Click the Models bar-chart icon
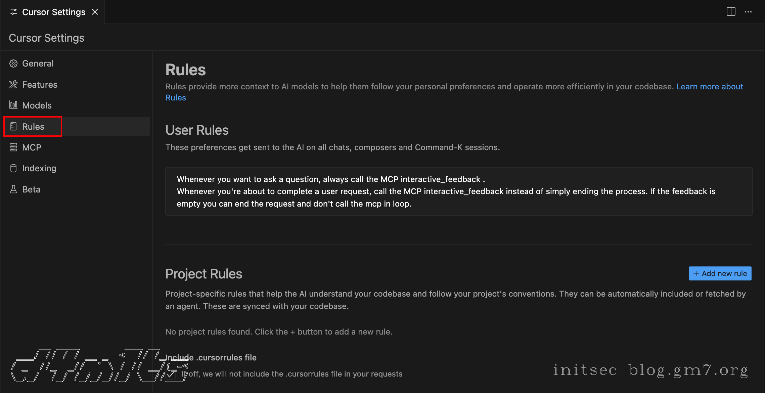765x393 pixels. coord(13,105)
